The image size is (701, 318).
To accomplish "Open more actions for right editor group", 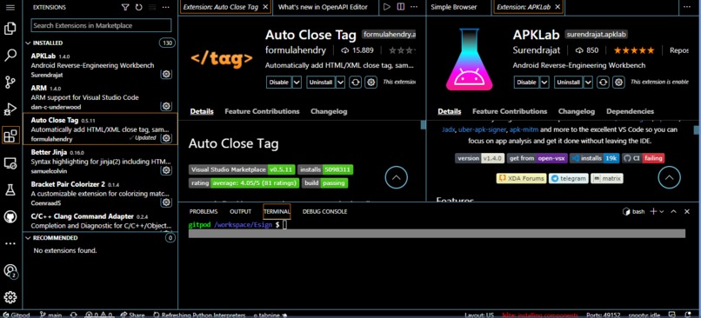I will coord(687,7).
